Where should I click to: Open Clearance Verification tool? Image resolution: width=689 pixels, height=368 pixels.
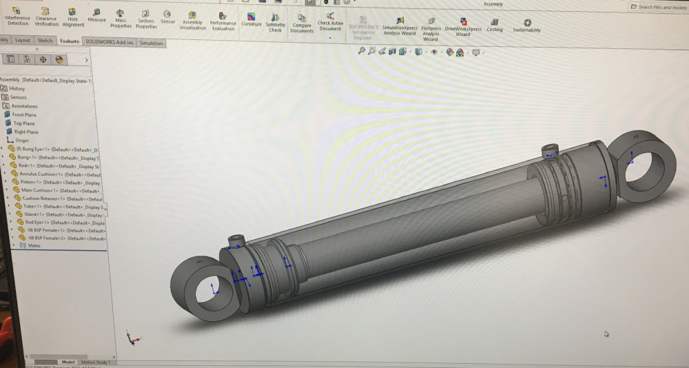point(46,17)
